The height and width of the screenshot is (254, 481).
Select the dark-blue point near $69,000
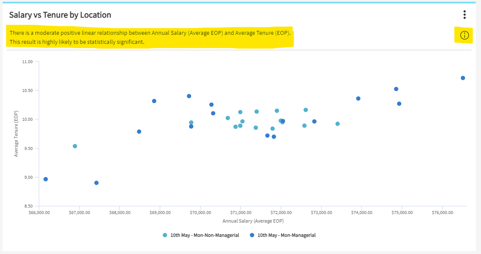click(x=154, y=101)
